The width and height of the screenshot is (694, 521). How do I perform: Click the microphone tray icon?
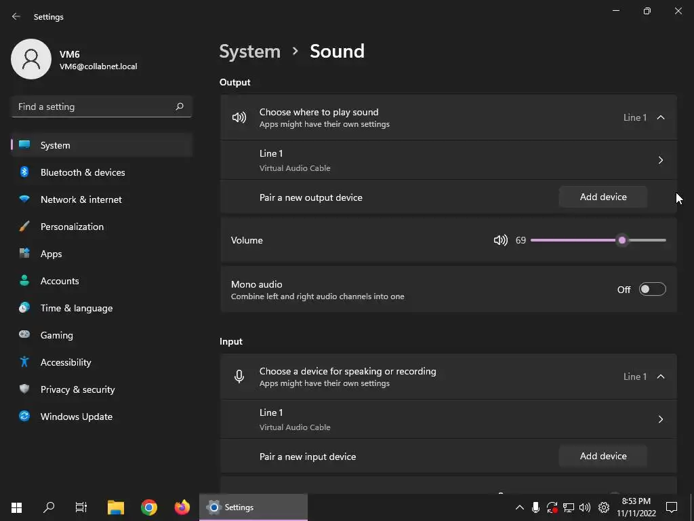click(535, 507)
